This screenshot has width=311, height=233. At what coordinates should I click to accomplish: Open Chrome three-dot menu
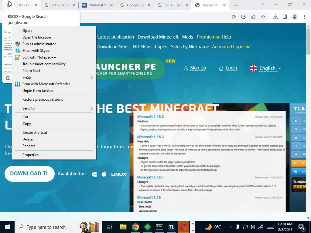304,17
